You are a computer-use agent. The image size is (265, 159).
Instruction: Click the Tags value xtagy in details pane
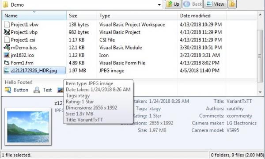point(155,109)
